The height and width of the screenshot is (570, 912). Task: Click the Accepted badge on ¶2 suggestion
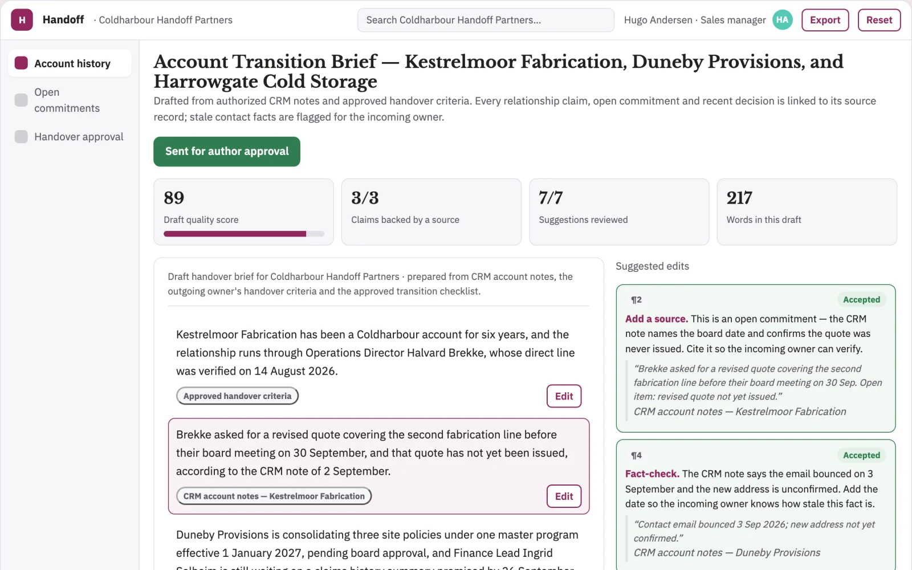point(861,300)
